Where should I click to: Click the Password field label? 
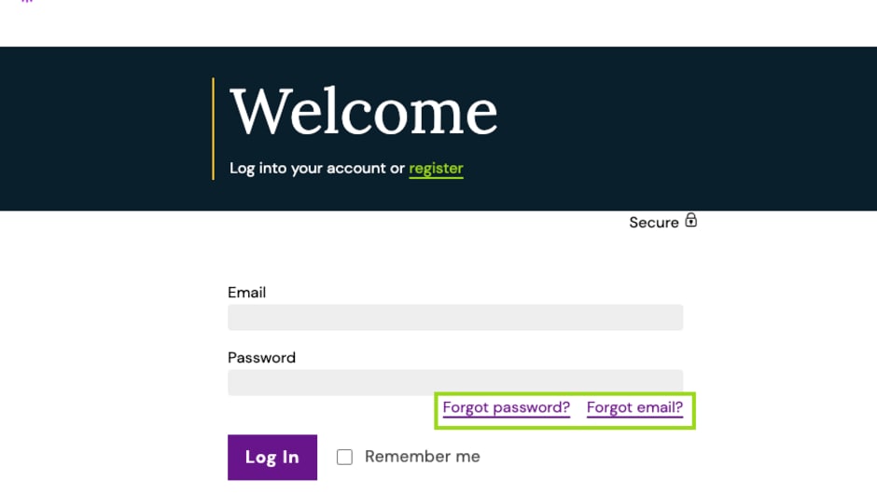click(x=261, y=358)
